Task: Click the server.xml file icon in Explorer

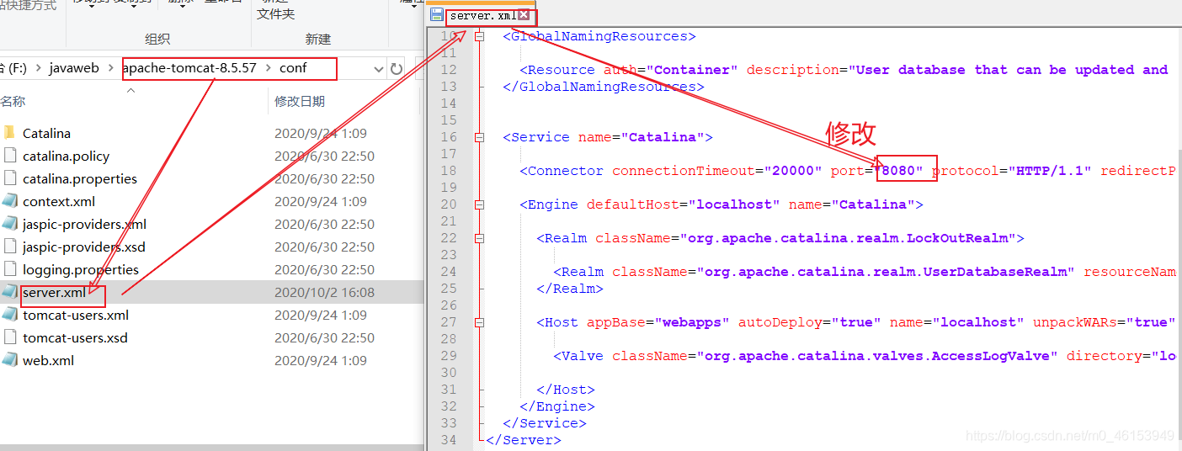Action: (10, 292)
